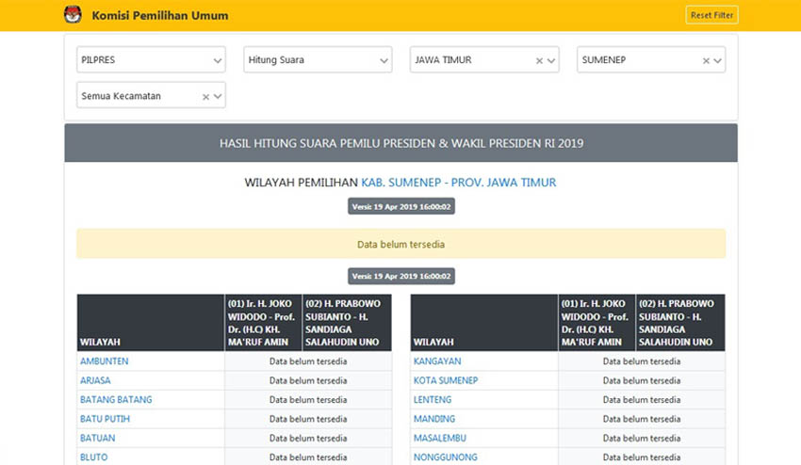Click Data belum tersedia in BATU PUTIH row

click(308, 419)
